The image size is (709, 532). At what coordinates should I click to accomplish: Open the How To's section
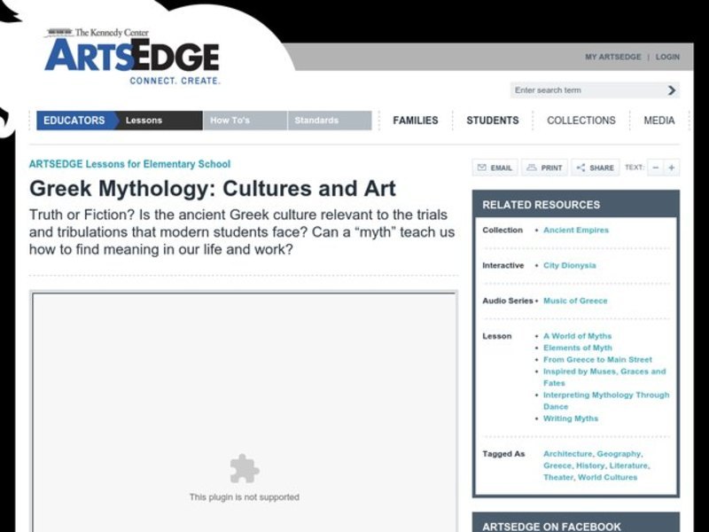pos(233,120)
